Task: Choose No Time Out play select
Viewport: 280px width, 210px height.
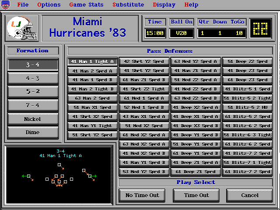Action: (x=142, y=196)
